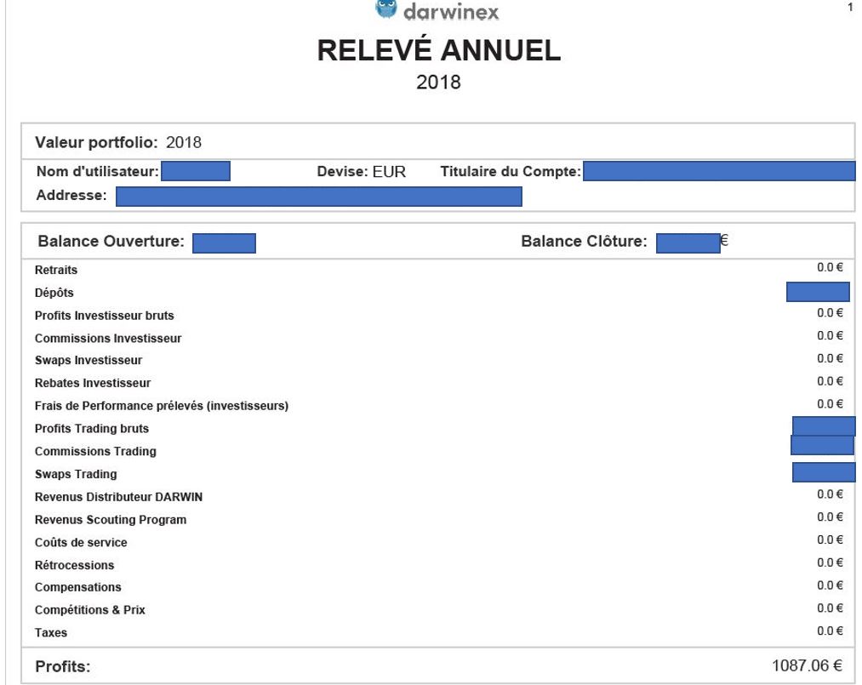The height and width of the screenshot is (685, 862).
Task: Click the Coûts de service label
Action: [81, 543]
